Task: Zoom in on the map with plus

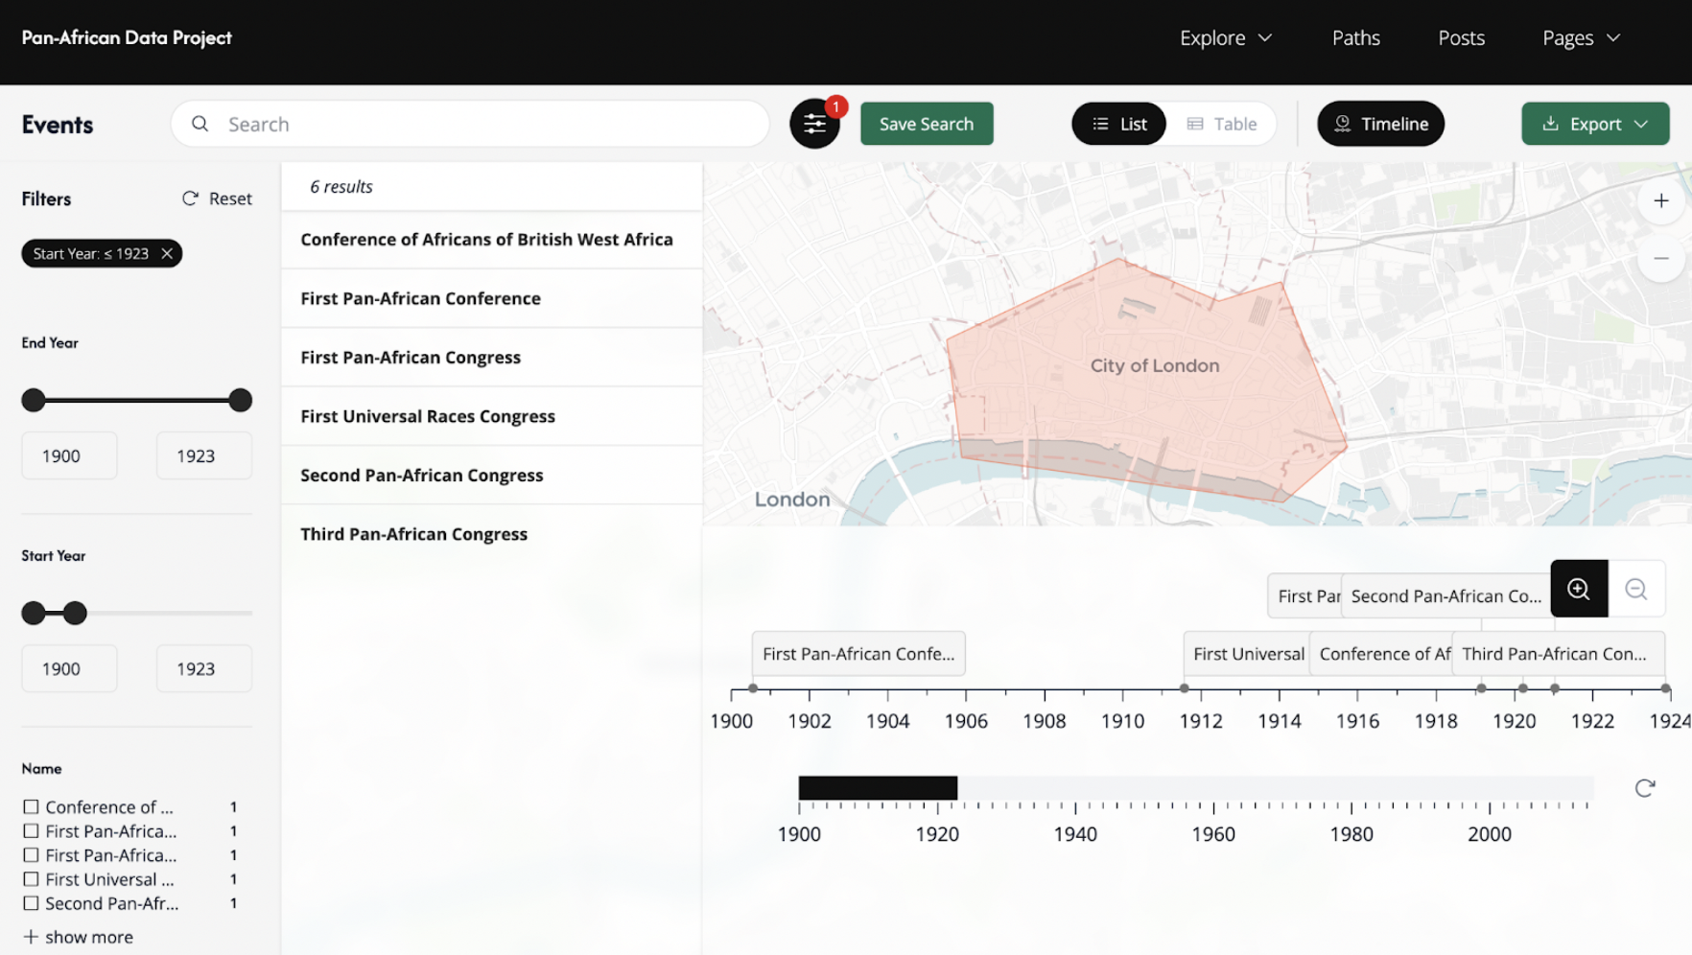Action: (1660, 201)
